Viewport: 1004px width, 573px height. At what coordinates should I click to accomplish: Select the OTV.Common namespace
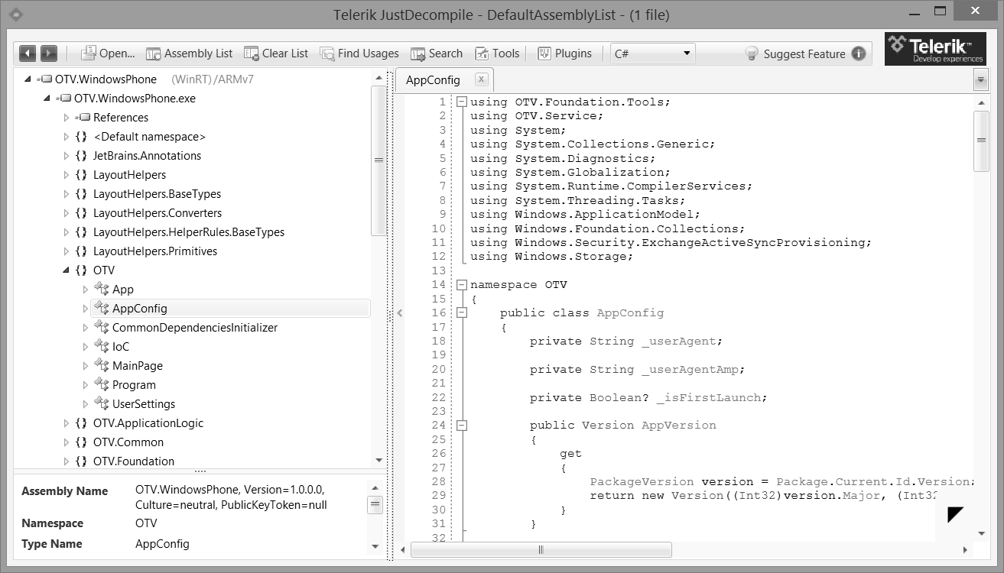128,442
